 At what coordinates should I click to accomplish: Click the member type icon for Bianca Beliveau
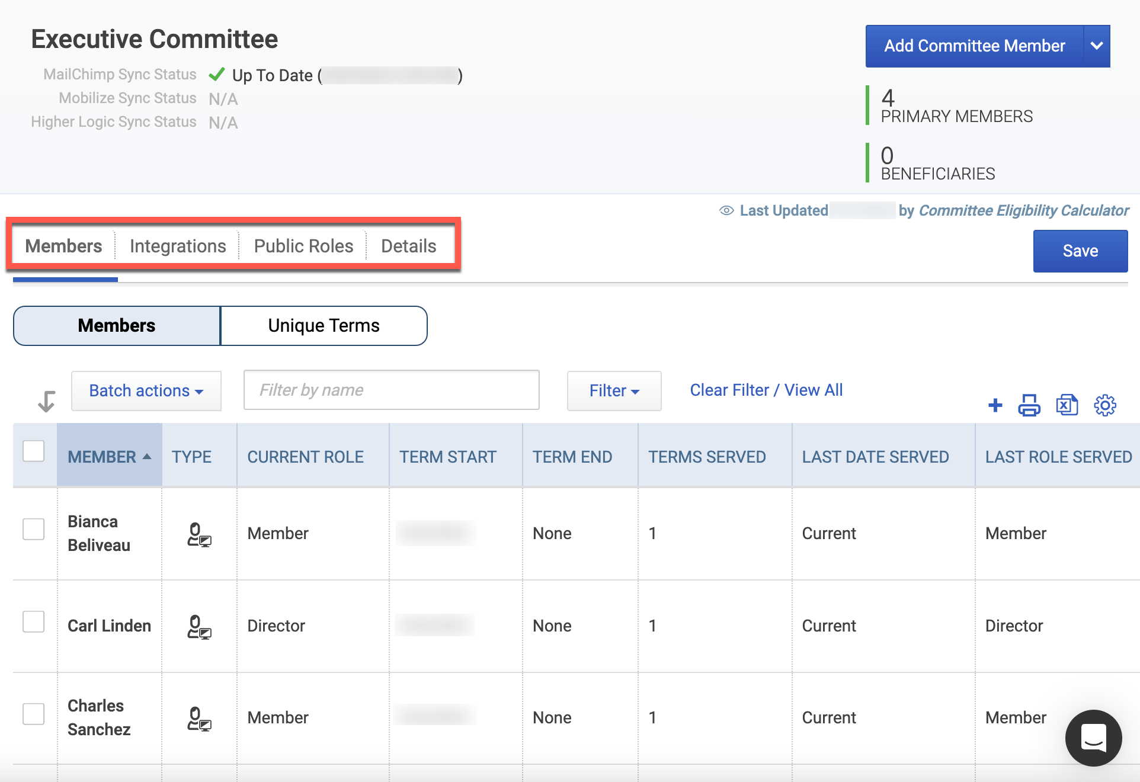point(199,534)
